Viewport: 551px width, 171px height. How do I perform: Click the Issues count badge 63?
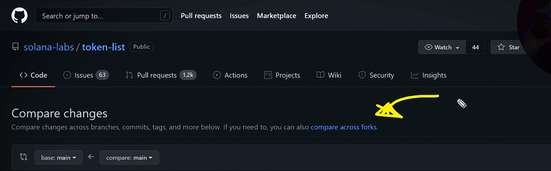[x=102, y=75]
